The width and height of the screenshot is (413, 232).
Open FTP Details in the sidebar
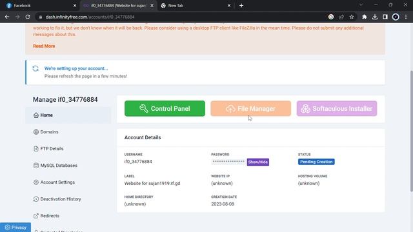coord(68,149)
